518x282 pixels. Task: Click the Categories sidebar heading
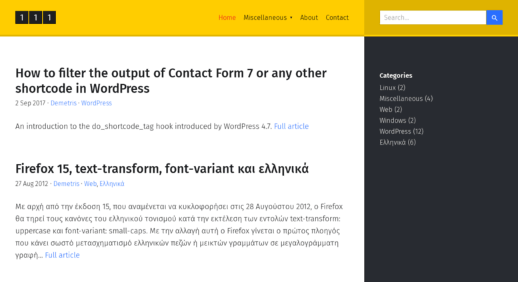396,75
